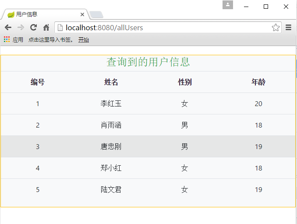This screenshot has width=297, height=224.
Task: Click the user profile icon in title bar
Action: point(228,5)
